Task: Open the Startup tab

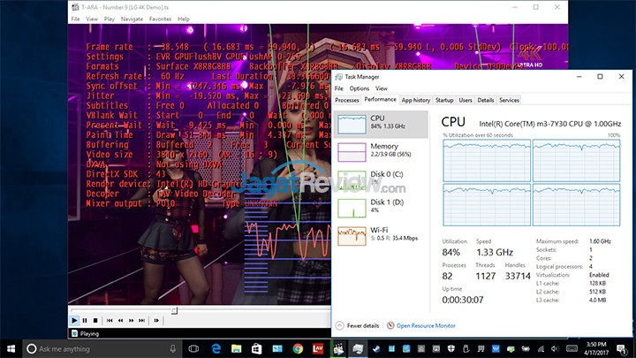Action: 444,100
